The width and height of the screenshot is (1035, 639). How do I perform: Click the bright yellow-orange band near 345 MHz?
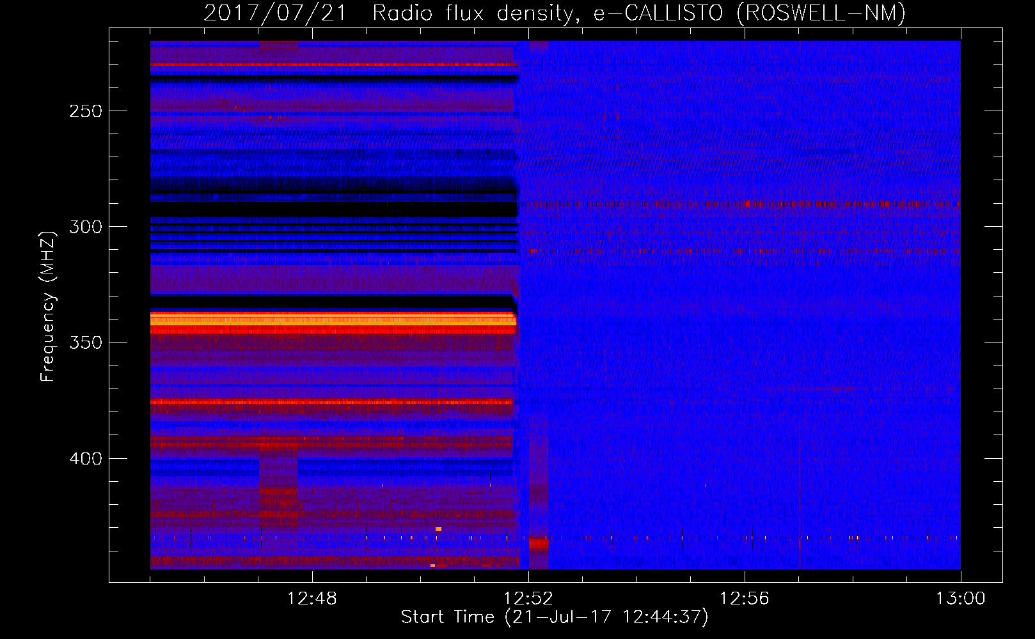click(x=333, y=319)
